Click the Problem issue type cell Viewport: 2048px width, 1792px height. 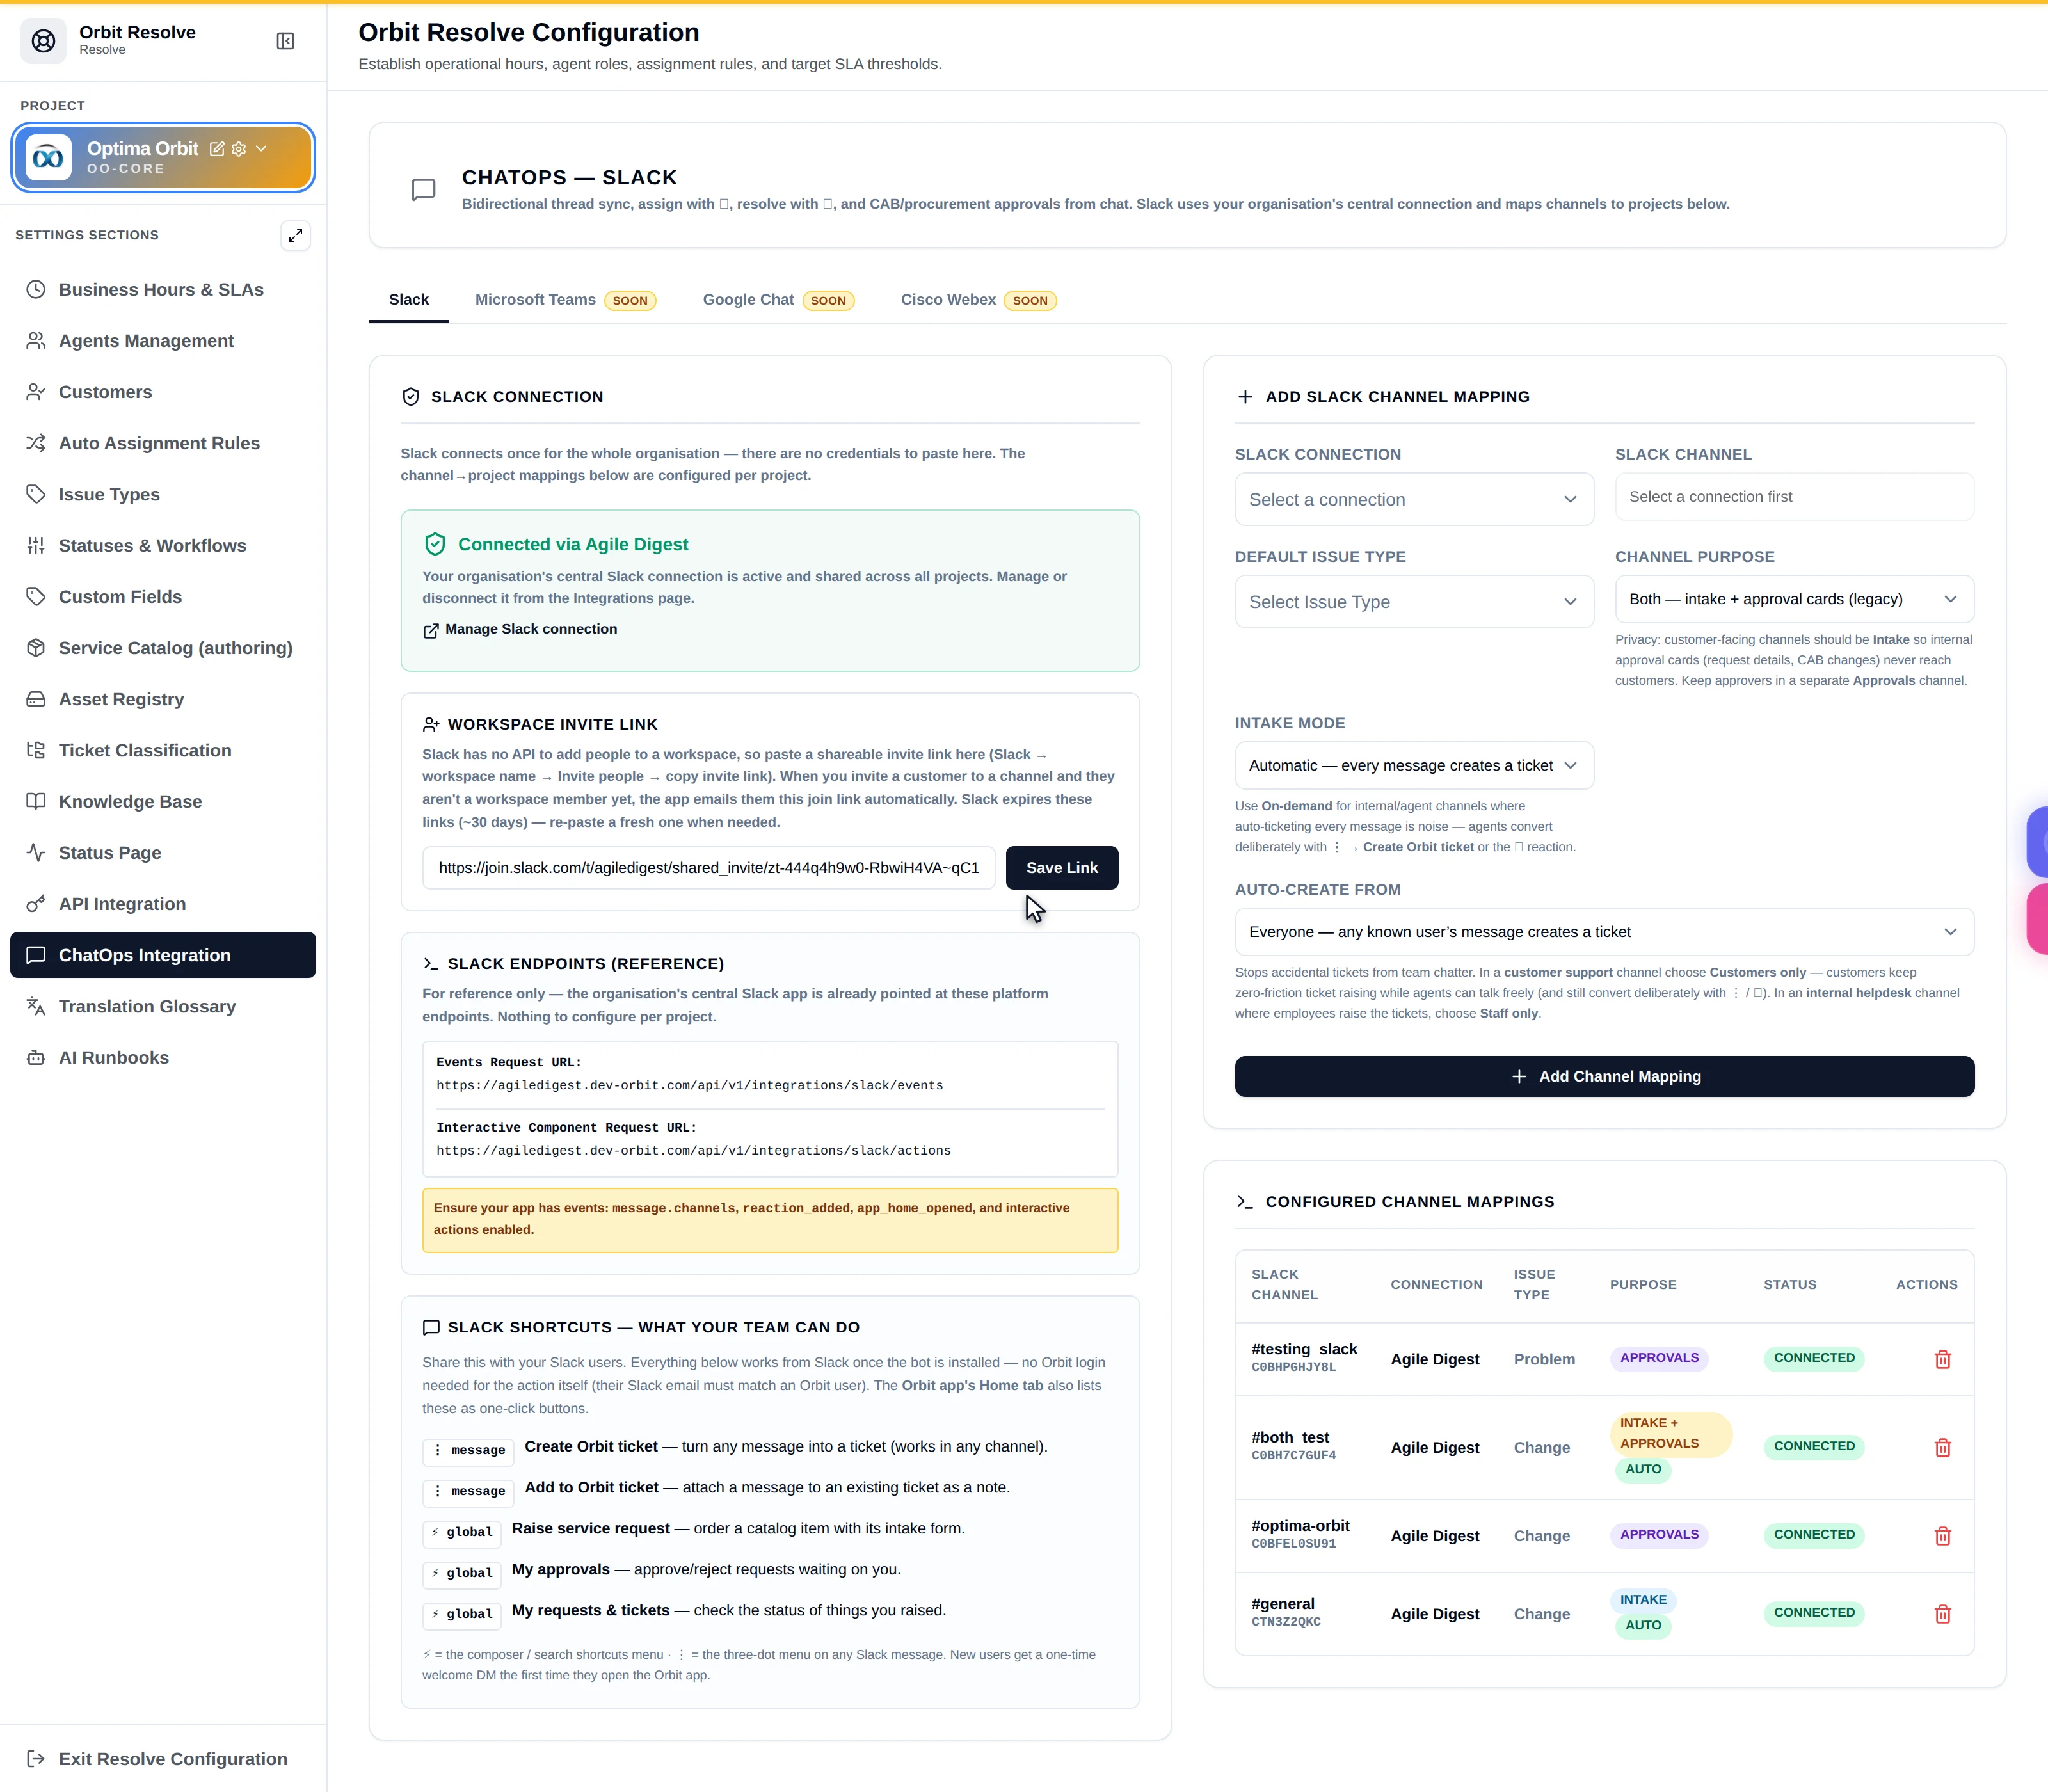tap(1544, 1359)
